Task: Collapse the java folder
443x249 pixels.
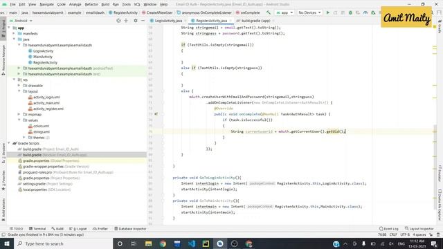Action: pyautogui.click(x=14, y=39)
